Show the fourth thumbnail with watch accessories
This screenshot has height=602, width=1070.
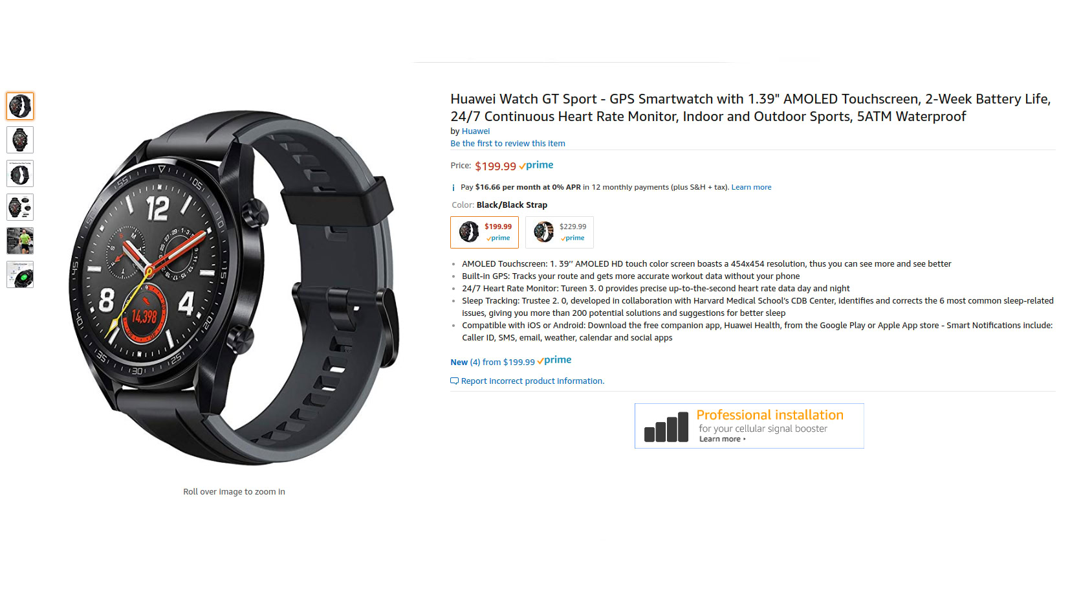[20, 207]
